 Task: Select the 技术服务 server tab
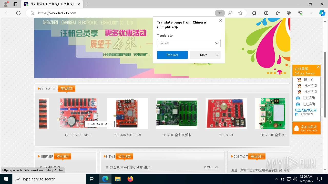[x=63, y=156]
